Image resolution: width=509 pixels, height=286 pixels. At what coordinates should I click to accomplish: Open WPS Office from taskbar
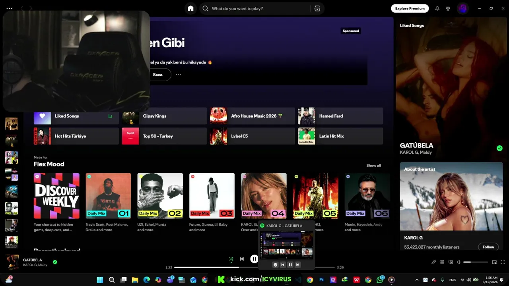point(357,280)
